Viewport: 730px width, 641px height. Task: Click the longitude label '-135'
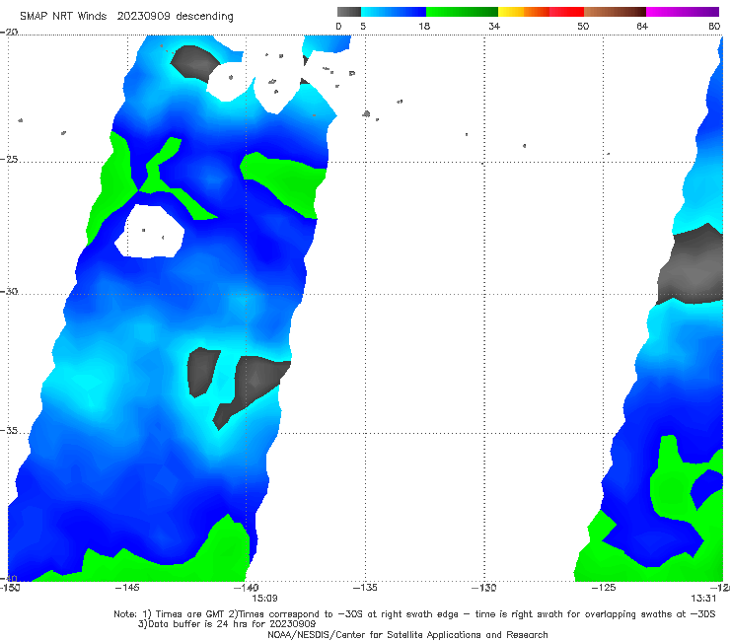(365, 588)
